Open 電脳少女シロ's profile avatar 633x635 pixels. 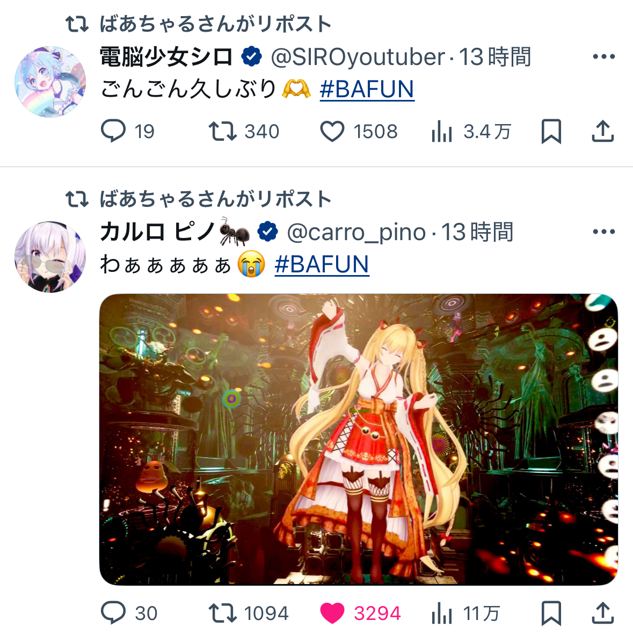50,82
